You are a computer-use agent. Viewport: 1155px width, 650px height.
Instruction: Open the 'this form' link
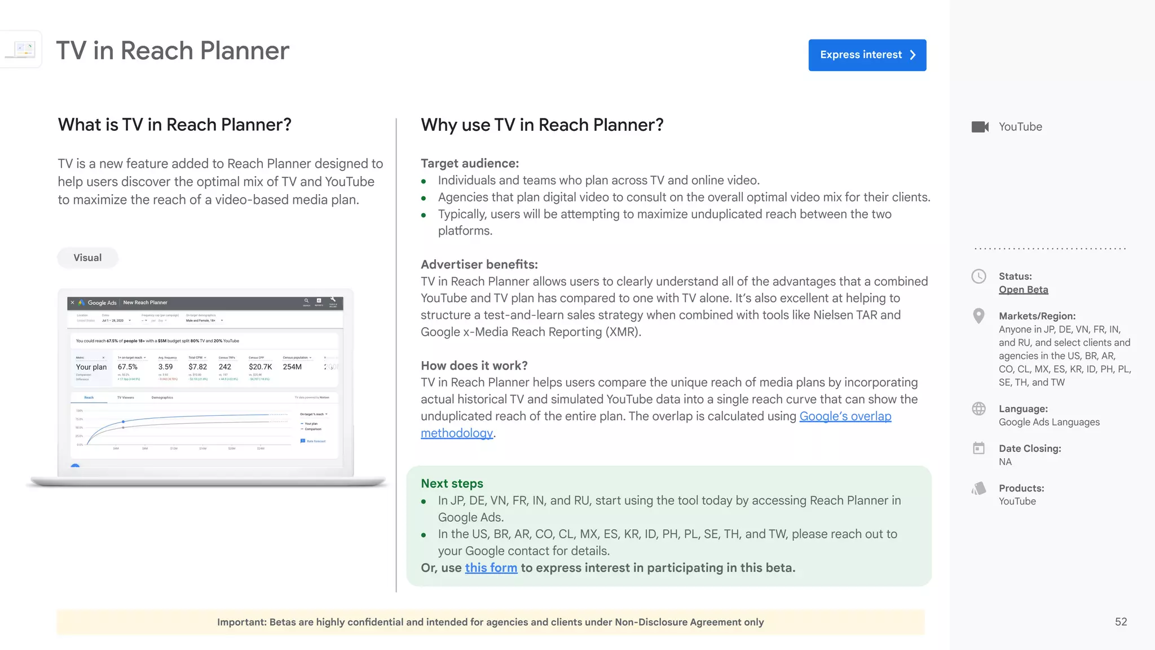pos(491,568)
